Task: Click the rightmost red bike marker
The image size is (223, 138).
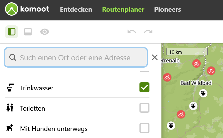Action: (x=211, y=71)
